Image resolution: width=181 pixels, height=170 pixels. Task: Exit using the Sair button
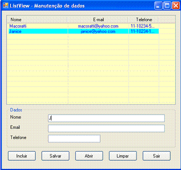point(157,156)
